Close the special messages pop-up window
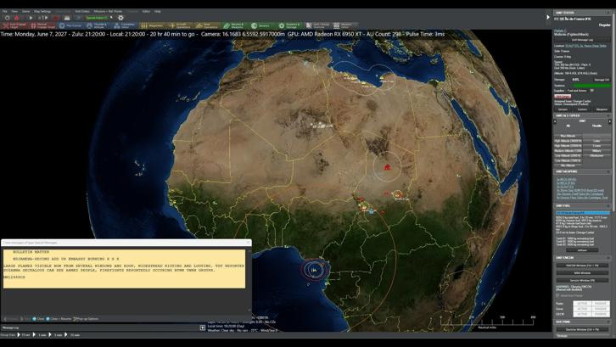This screenshot has width=616, height=347. (248, 243)
